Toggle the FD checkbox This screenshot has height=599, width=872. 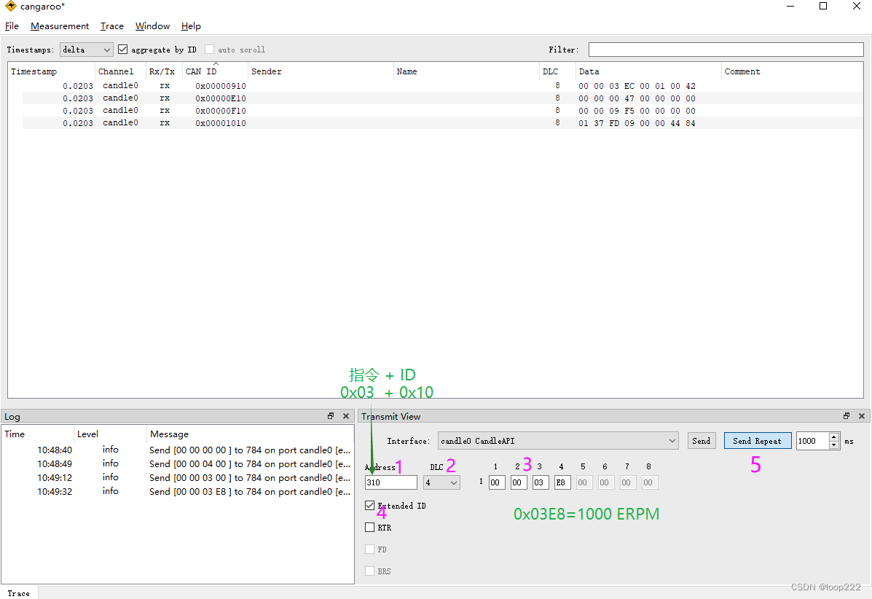click(370, 549)
